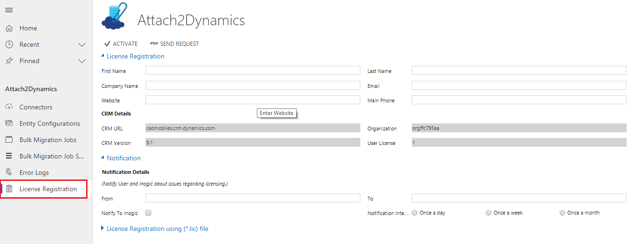Click the ACTIVATE button

tap(121, 44)
